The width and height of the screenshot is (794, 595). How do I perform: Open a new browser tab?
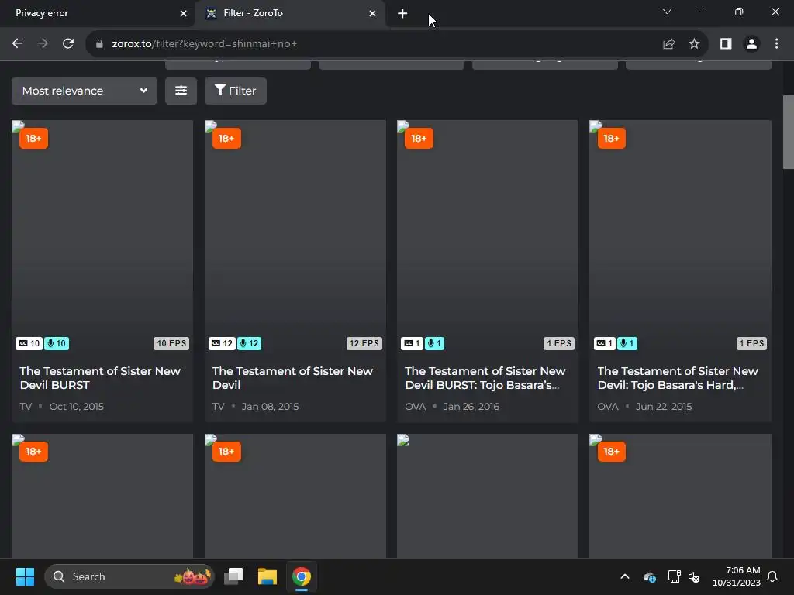point(402,14)
